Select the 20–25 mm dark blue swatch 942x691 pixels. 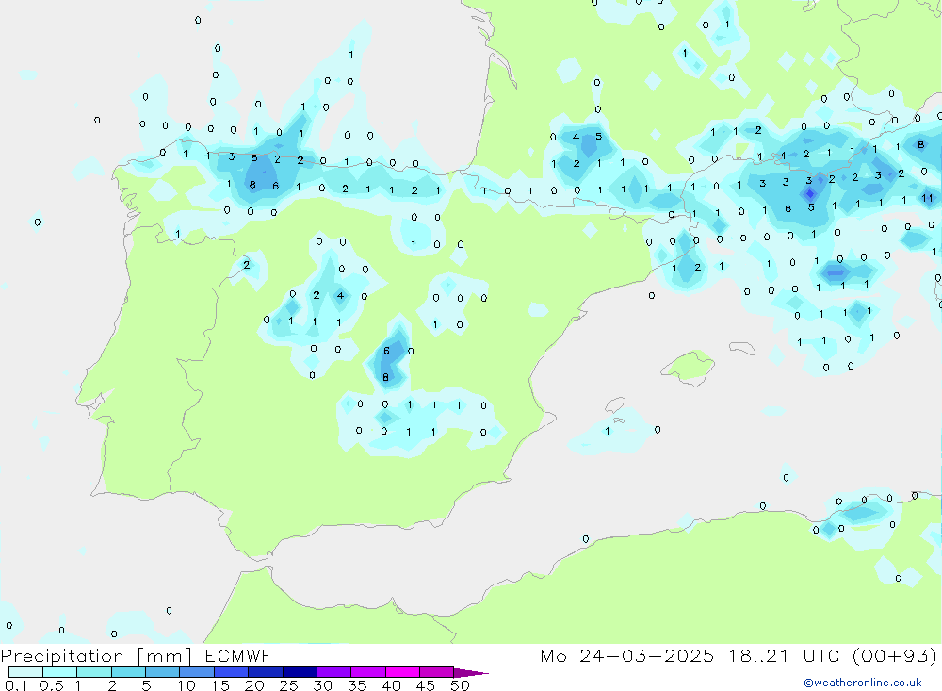point(266,672)
